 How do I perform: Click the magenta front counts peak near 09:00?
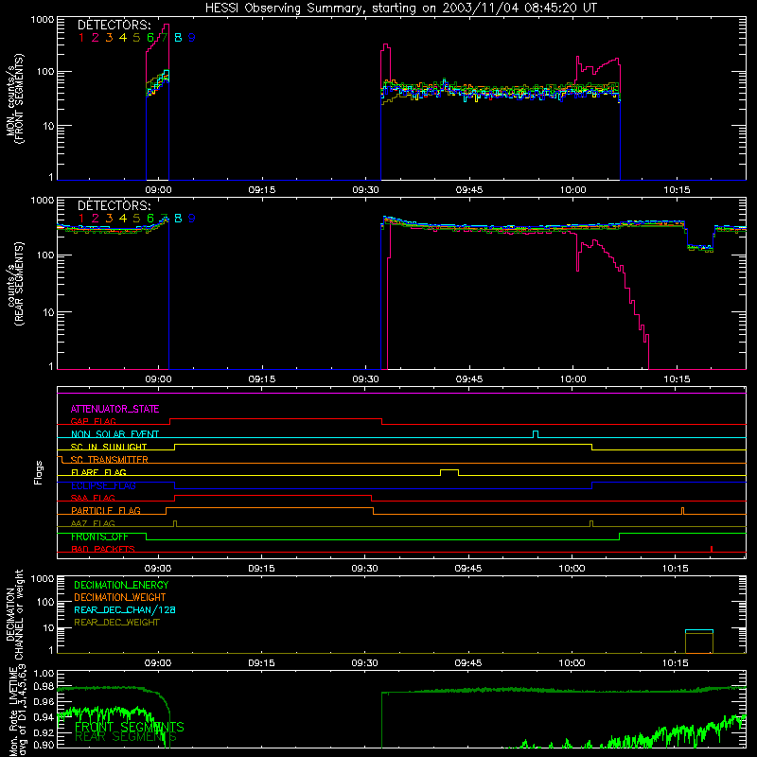tap(167, 25)
